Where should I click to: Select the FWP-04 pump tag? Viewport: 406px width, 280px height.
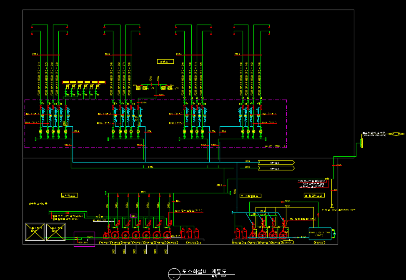point(138,243)
